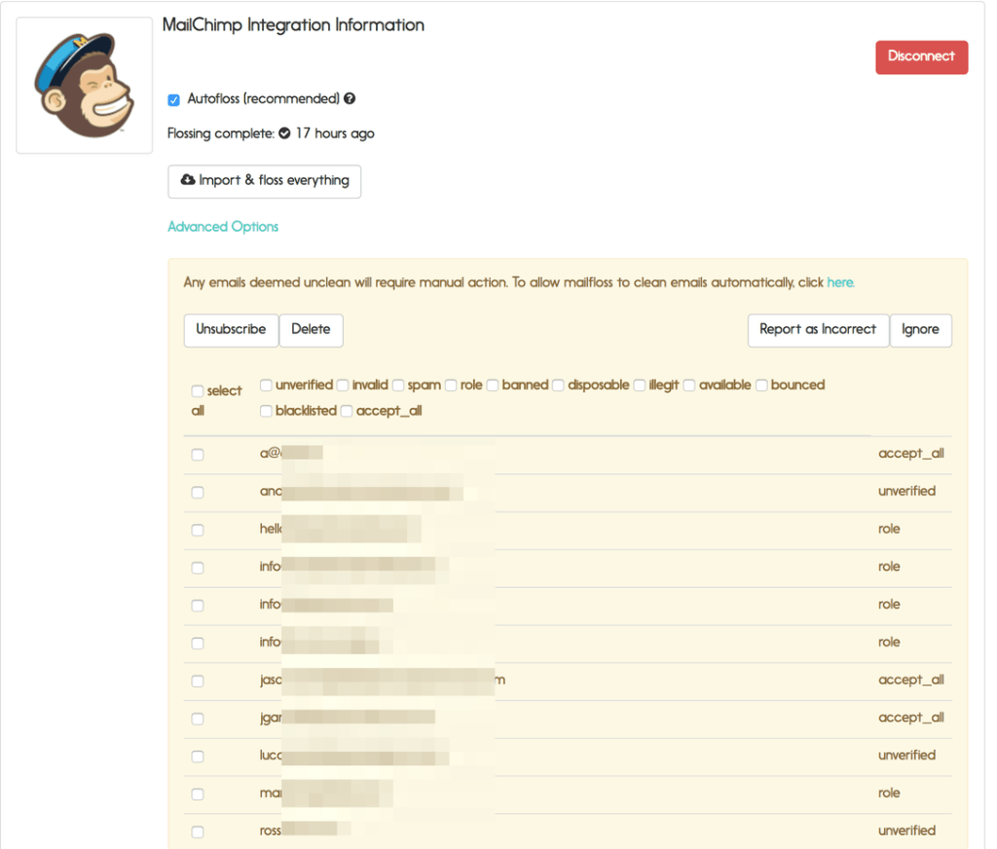The height and width of the screenshot is (849, 997).
Task: Click Report as Incorrect button
Action: (818, 330)
